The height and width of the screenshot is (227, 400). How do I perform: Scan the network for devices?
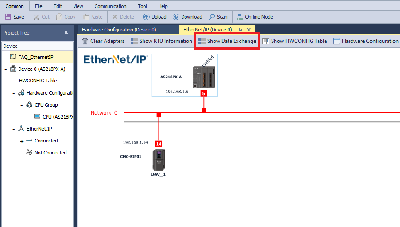point(217,17)
